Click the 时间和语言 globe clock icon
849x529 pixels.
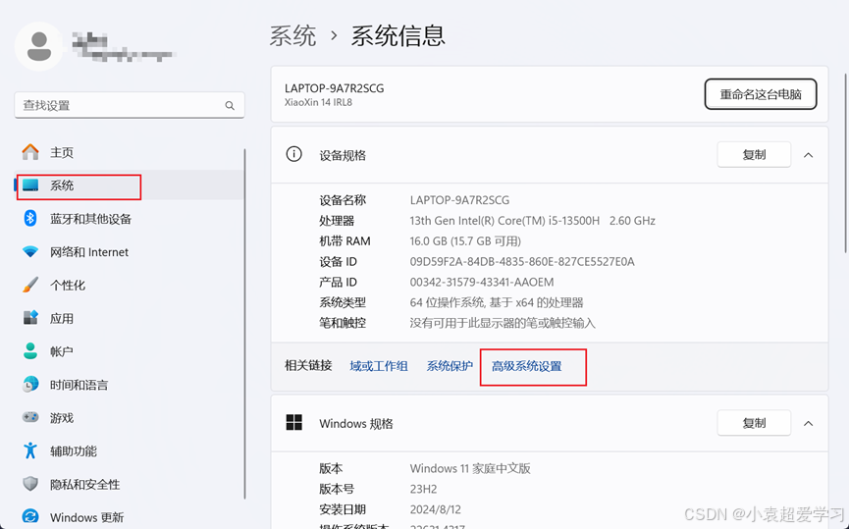click(30, 385)
